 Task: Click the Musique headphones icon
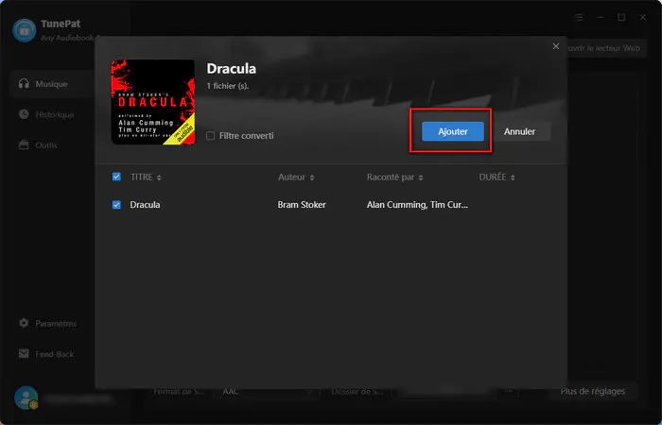(x=24, y=83)
